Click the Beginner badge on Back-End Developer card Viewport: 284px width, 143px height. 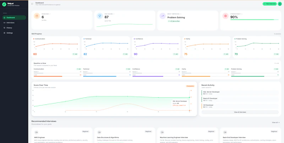click(274, 131)
